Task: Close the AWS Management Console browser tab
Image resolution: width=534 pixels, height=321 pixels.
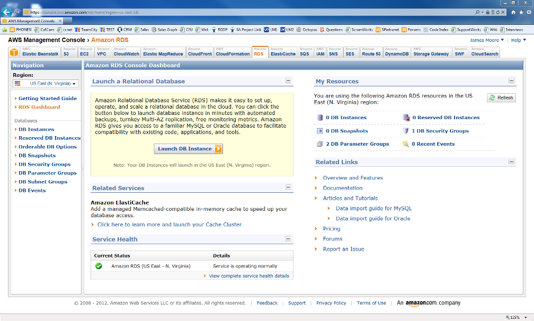Action: point(60,21)
